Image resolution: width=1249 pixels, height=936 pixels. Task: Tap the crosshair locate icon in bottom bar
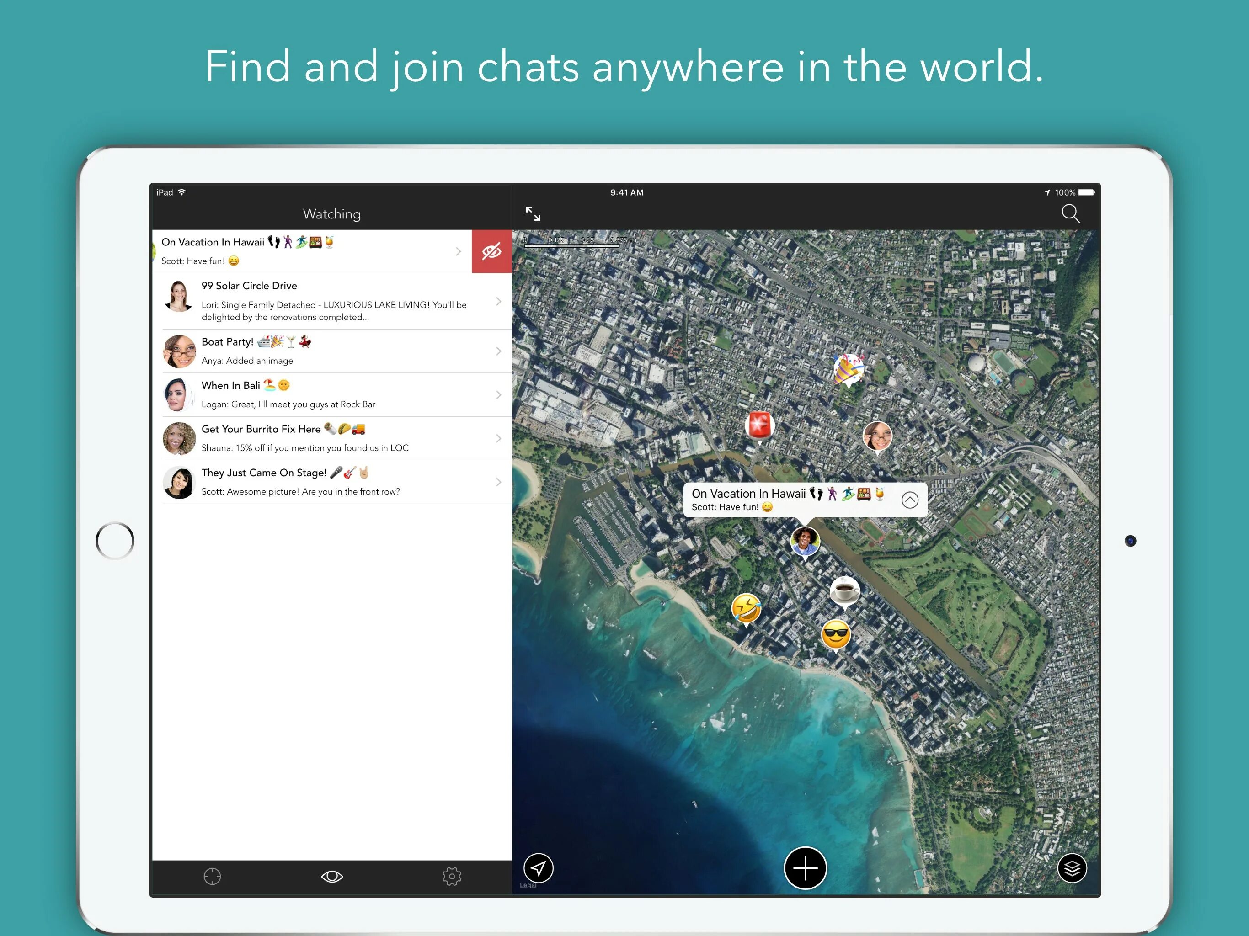pos(212,876)
